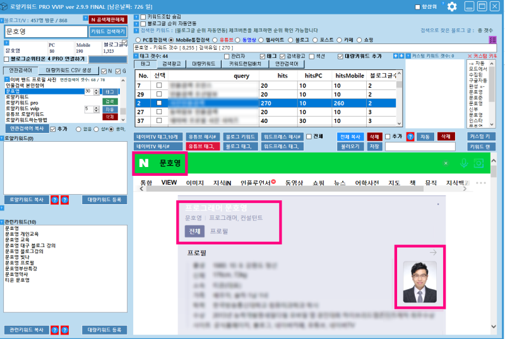Click the arrow above the profile photo

point(433,253)
